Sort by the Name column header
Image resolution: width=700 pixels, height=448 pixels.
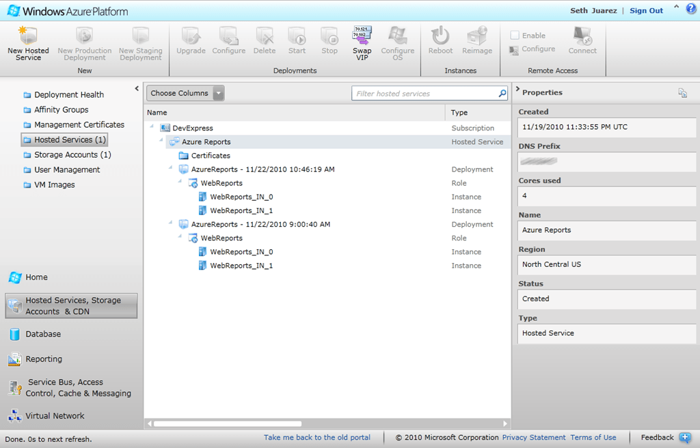coord(295,113)
